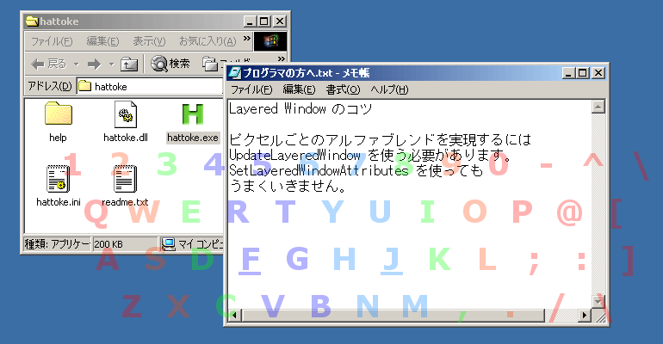This screenshot has height=344, width=663.
Task: Click the Notepad title bar icon
Action: point(235,72)
